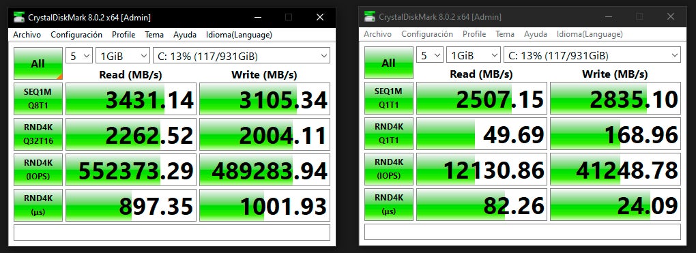
Task: Open Tema menu in right window
Action: click(x=505, y=34)
